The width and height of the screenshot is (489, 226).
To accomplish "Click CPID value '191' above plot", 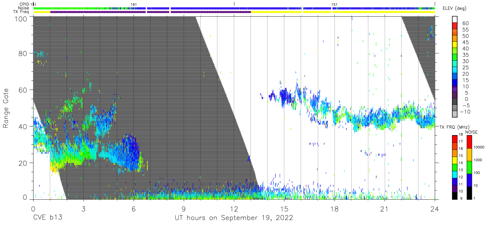I will click(x=133, y=4).
